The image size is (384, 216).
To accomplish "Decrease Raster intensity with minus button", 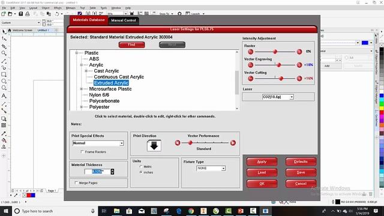I will click(251, 52).
